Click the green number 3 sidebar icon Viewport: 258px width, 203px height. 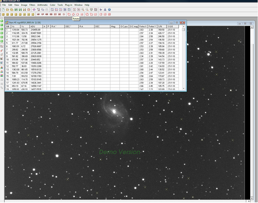[x=2, y=37]
